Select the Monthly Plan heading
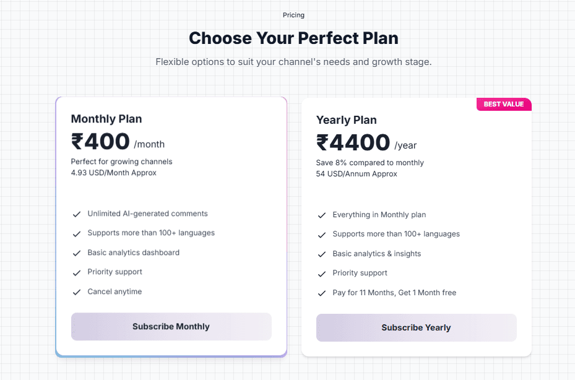575x380 pixels. click(x=106, y=119)
